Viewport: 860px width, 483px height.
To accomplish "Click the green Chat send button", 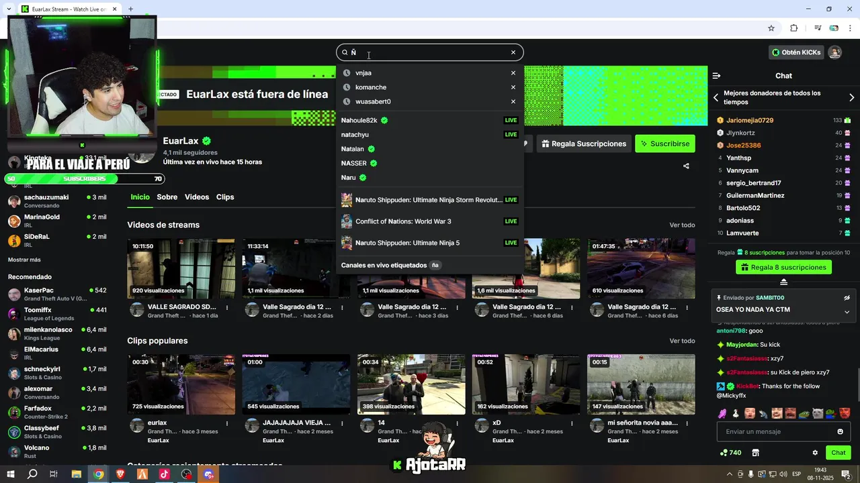I will coord(838,453).
